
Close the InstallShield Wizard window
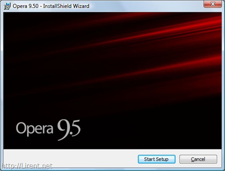(x=213, y=4)
